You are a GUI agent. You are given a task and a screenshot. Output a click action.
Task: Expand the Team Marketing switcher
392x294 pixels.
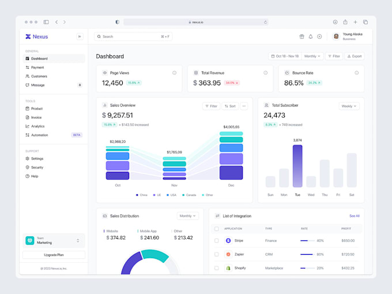click(x=78, y=240)
